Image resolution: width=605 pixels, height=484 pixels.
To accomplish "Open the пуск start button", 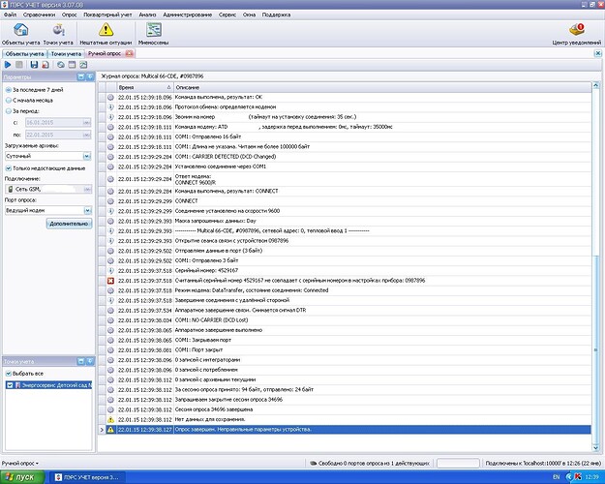I will [x=22, y=477].
